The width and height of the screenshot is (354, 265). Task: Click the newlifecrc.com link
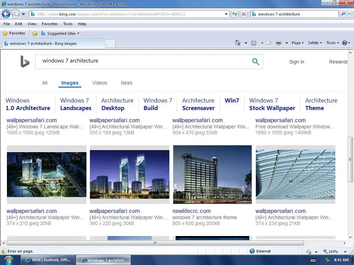click(192, 211)
